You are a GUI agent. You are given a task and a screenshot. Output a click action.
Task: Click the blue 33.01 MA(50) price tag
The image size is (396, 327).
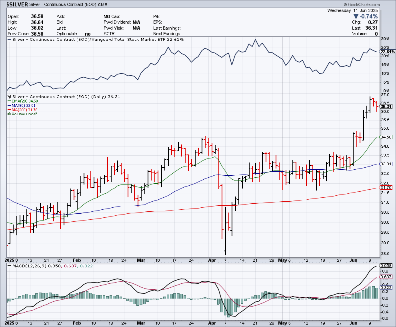point(386,164)
